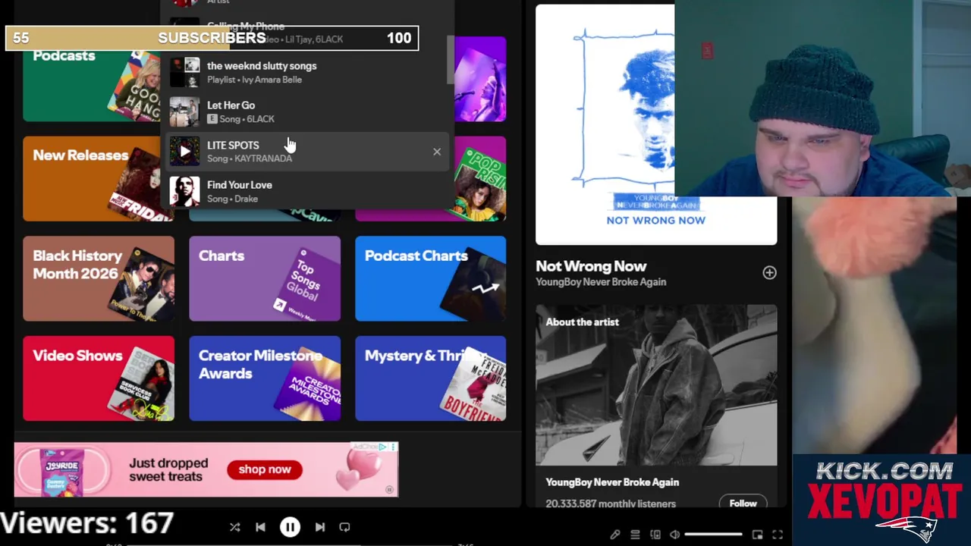Open the weeknd slutty songs thumbnail
Viewport: 971px width, 546px height.
184,73
